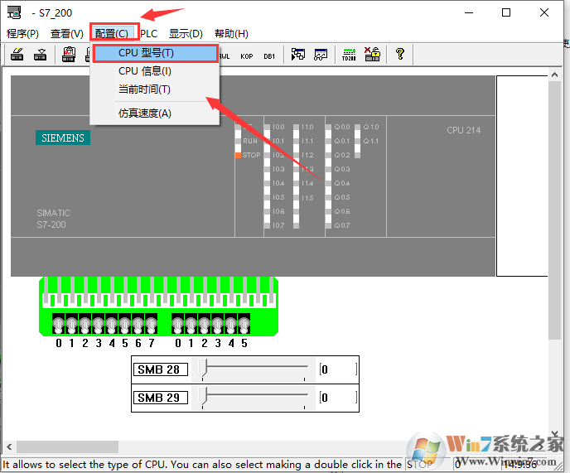Toggle the rightmost switch 5 in the second group
570x473 pixels.
click(x=244, y=323)
